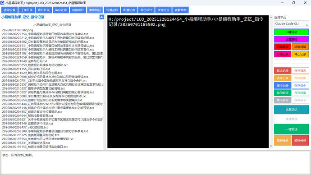Click the red 日志记录 button
This screenshot has height=175, width=311.
(x=283, y=71)
